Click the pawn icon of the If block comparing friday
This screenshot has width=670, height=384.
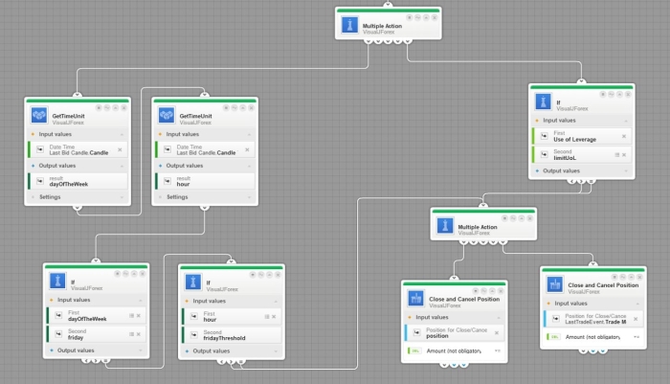point(57,281)
